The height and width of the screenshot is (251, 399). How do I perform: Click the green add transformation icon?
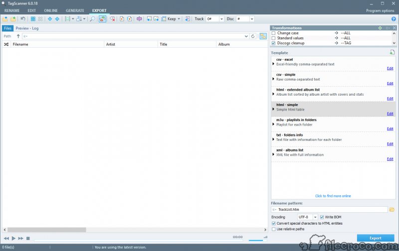381,28
